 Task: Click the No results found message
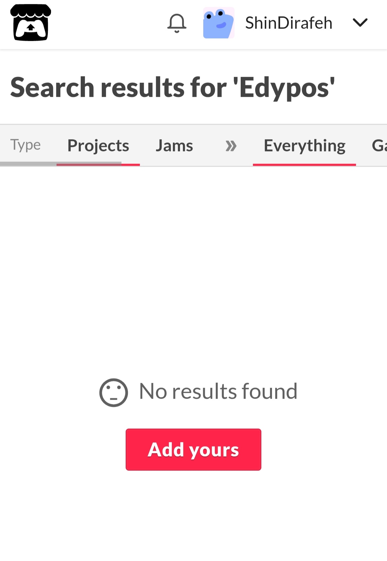click(218, 391)
